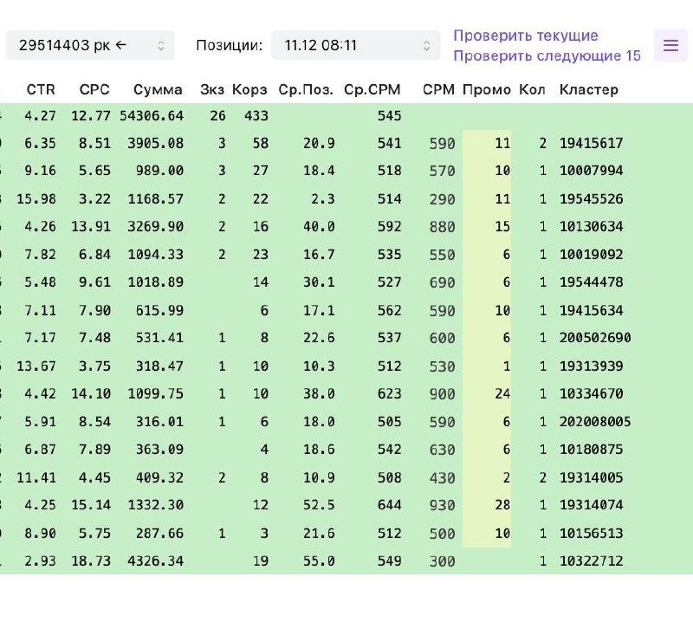Click average position 2.3
This screenshot has height=622, width=693.
coord(323,199)
